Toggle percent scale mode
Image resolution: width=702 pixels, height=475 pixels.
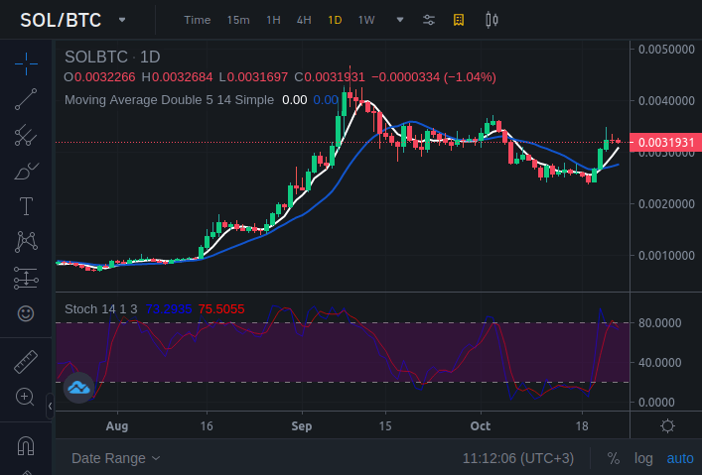(x=614, y=458)
